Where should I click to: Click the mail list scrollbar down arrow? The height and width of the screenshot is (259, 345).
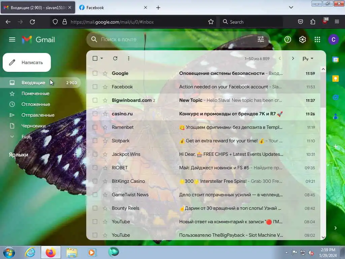pos(323,237)
